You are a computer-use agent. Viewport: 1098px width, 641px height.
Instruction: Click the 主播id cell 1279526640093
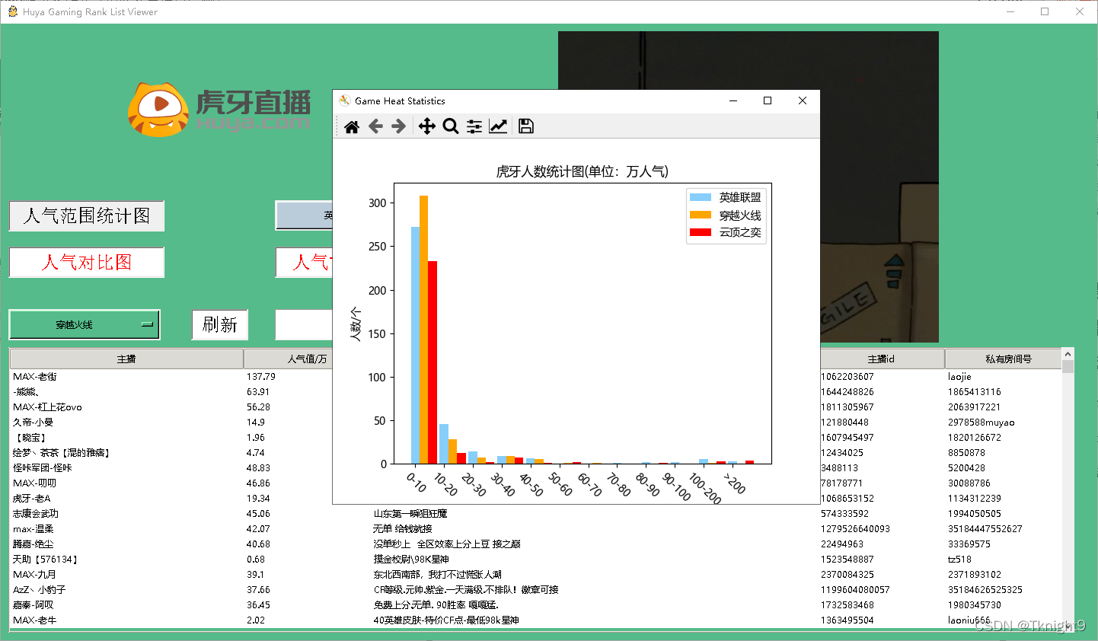click(x=856, y=529)
